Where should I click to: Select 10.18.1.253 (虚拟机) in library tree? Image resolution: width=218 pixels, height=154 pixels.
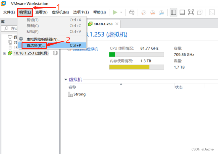[31, 53]
